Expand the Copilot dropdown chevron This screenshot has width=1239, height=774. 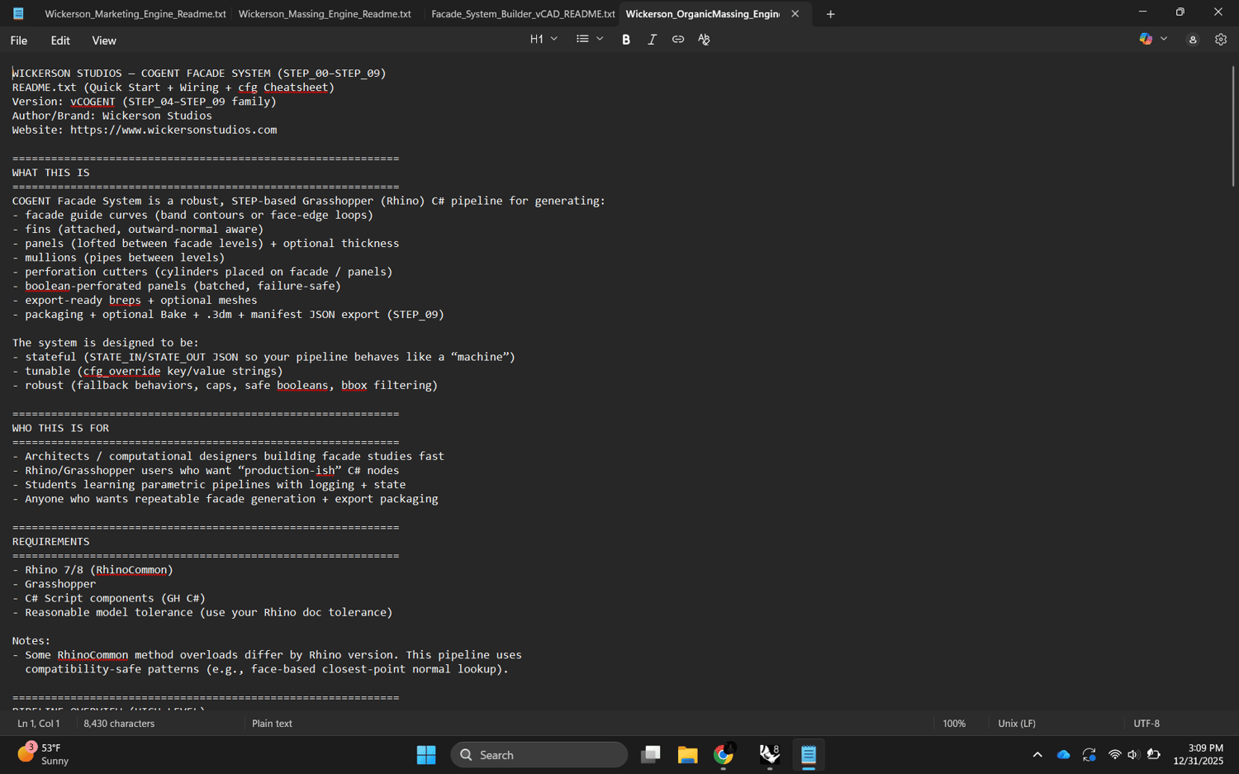tap(1164, 40)
